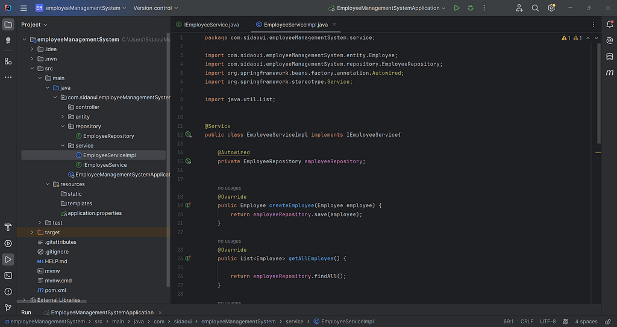Screen dimensions: 617x327
Task: Start debugging with the bug icon
Action: coord(470,8)
